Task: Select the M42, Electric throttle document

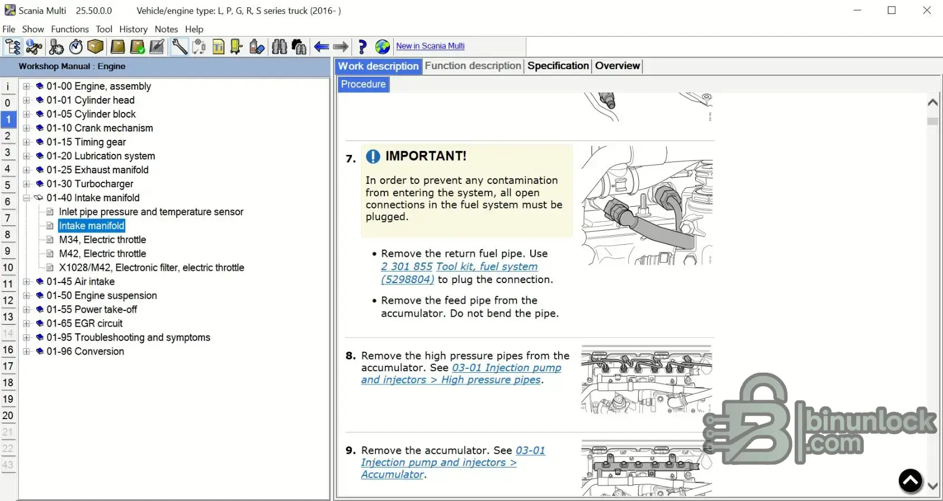Action: (x=102, y=254)
